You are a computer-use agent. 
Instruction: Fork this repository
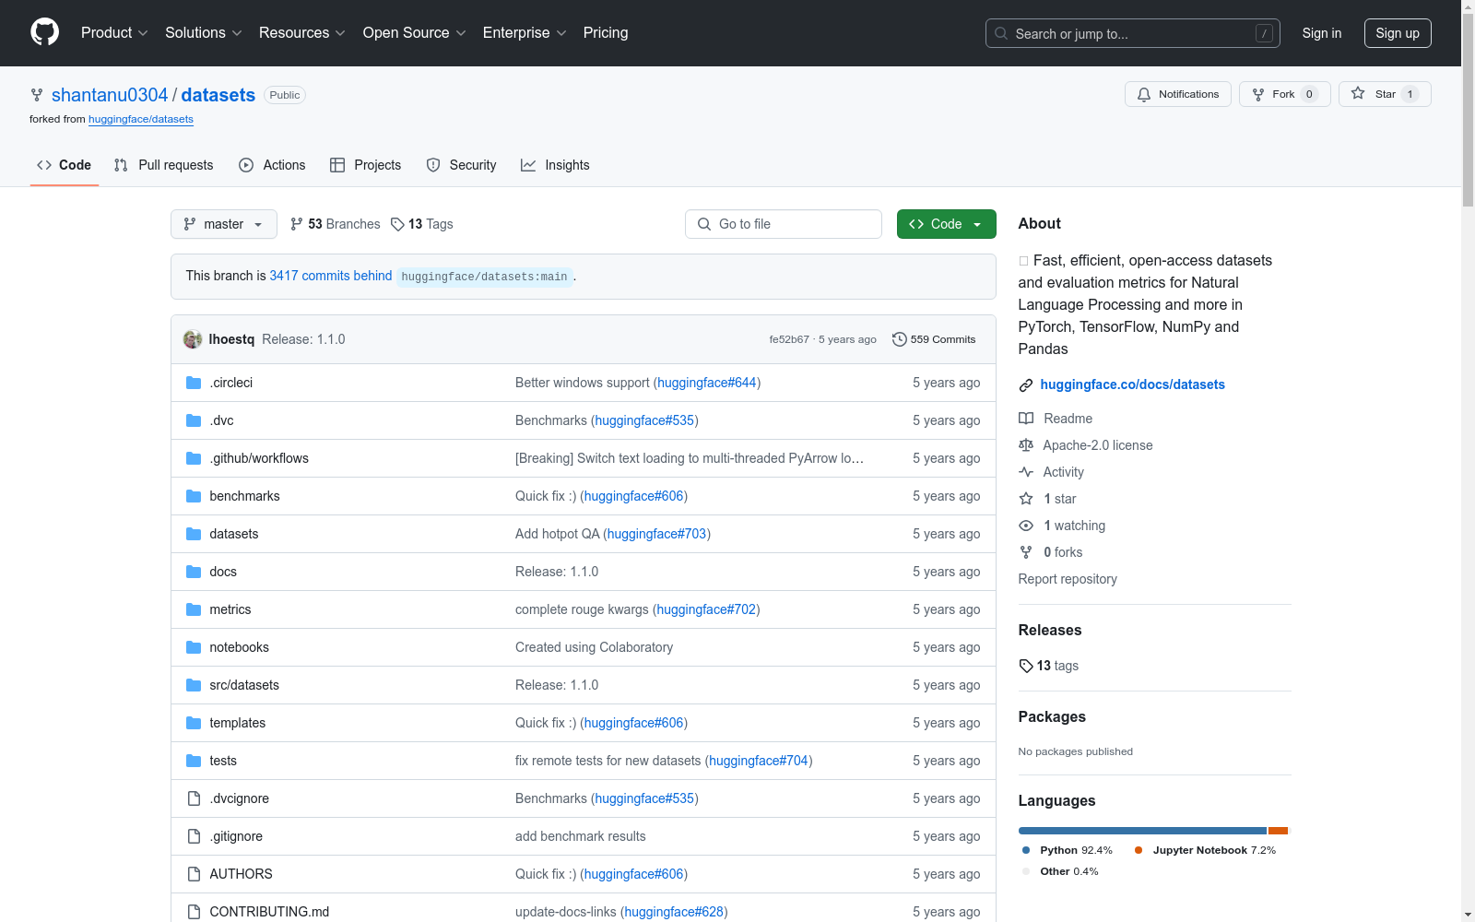(x=1285, y=94)
